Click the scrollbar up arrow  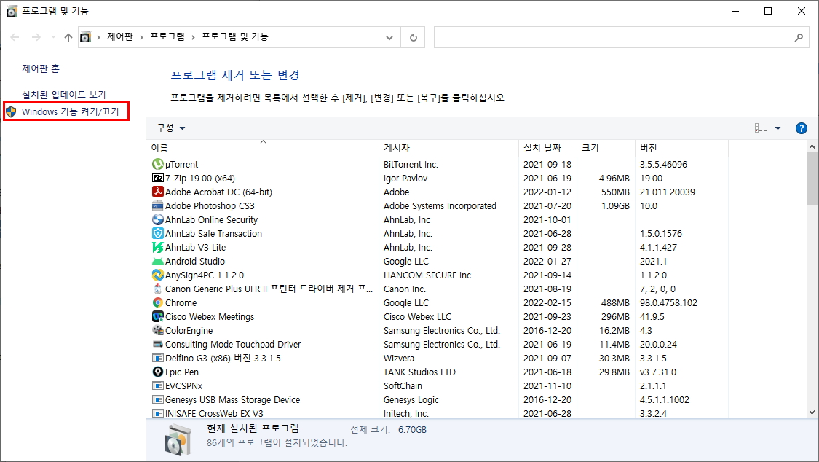pos(812,147)
